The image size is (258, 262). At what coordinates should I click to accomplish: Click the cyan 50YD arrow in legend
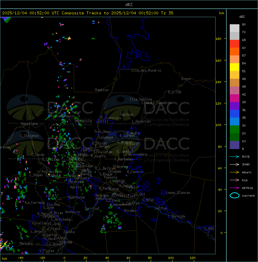pyautogui.click(x=235, y=157)
